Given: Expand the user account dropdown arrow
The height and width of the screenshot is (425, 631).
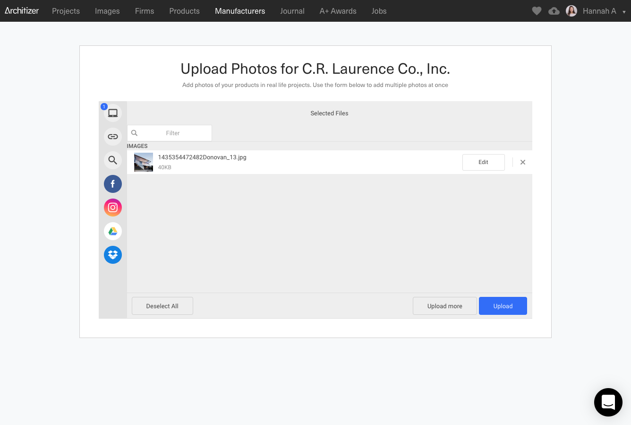Looking at the screenshot, I should pos(624,12).
